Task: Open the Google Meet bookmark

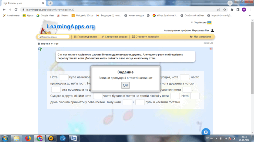Action: pos(45,16)
